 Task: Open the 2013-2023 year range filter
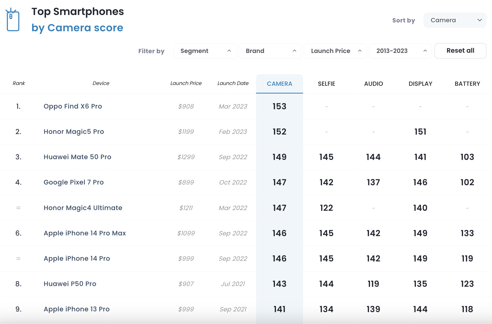click(400, 51)
